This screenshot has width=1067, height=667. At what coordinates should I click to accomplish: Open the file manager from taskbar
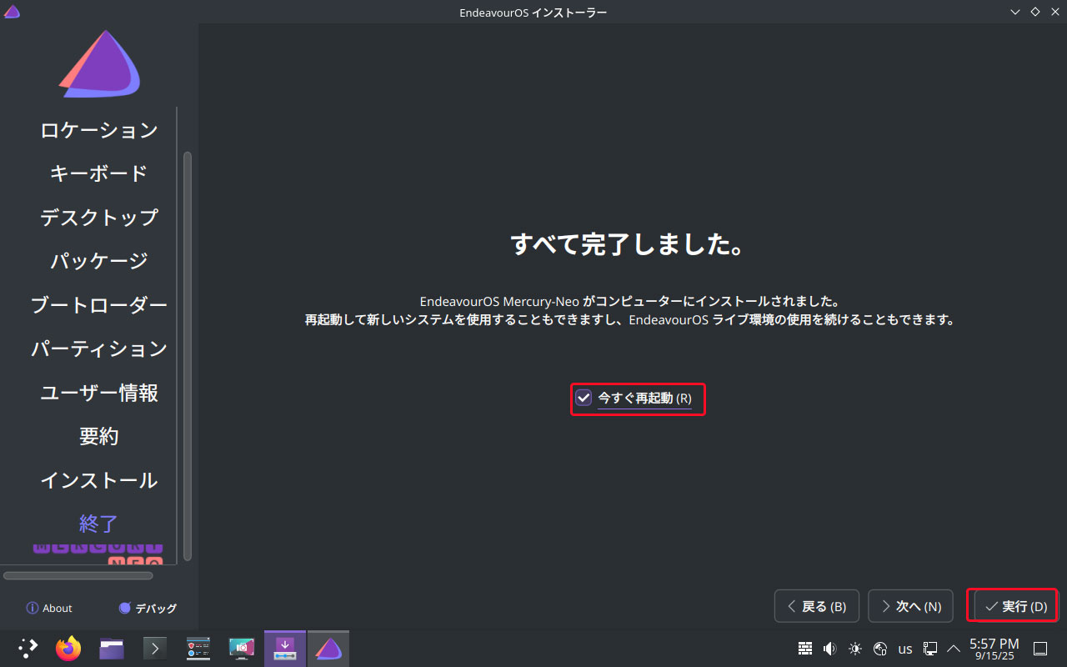(112, 649)
